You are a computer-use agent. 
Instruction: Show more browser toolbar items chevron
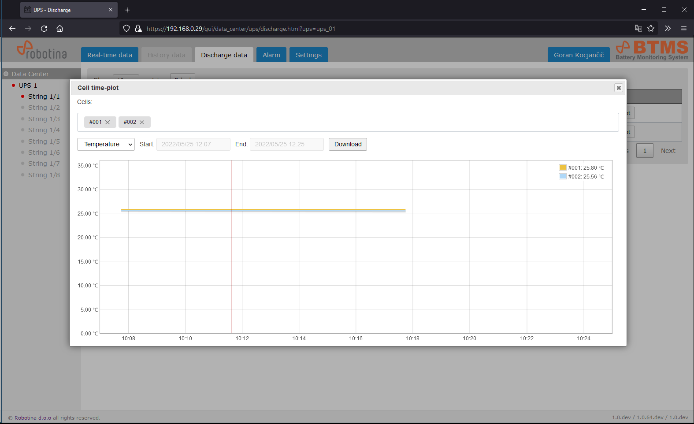(x=668, y=29)
